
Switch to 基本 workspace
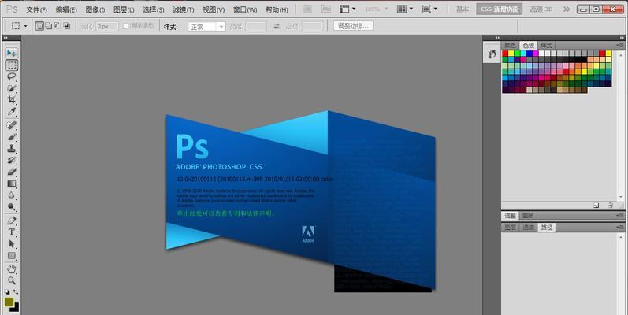click(463, 9)
